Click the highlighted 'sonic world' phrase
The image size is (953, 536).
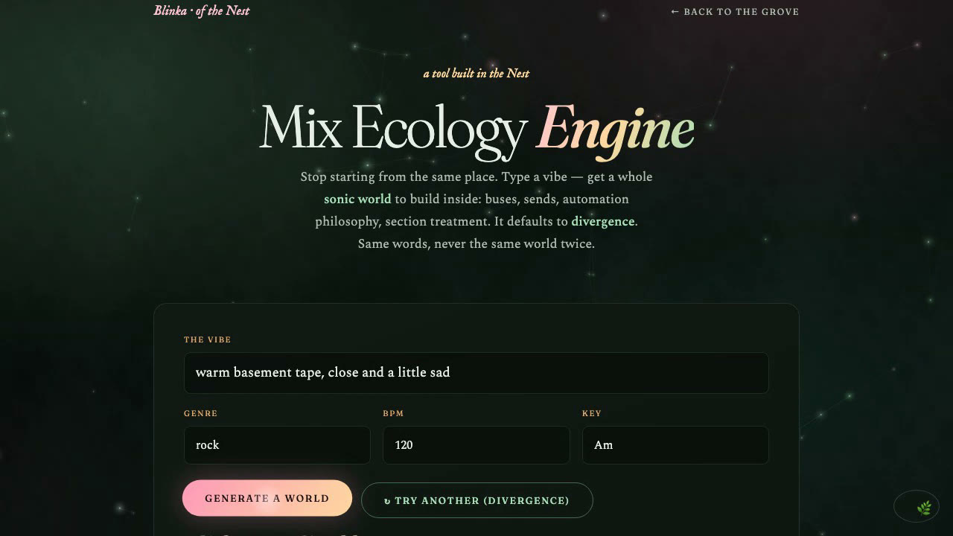coord(357,199)
